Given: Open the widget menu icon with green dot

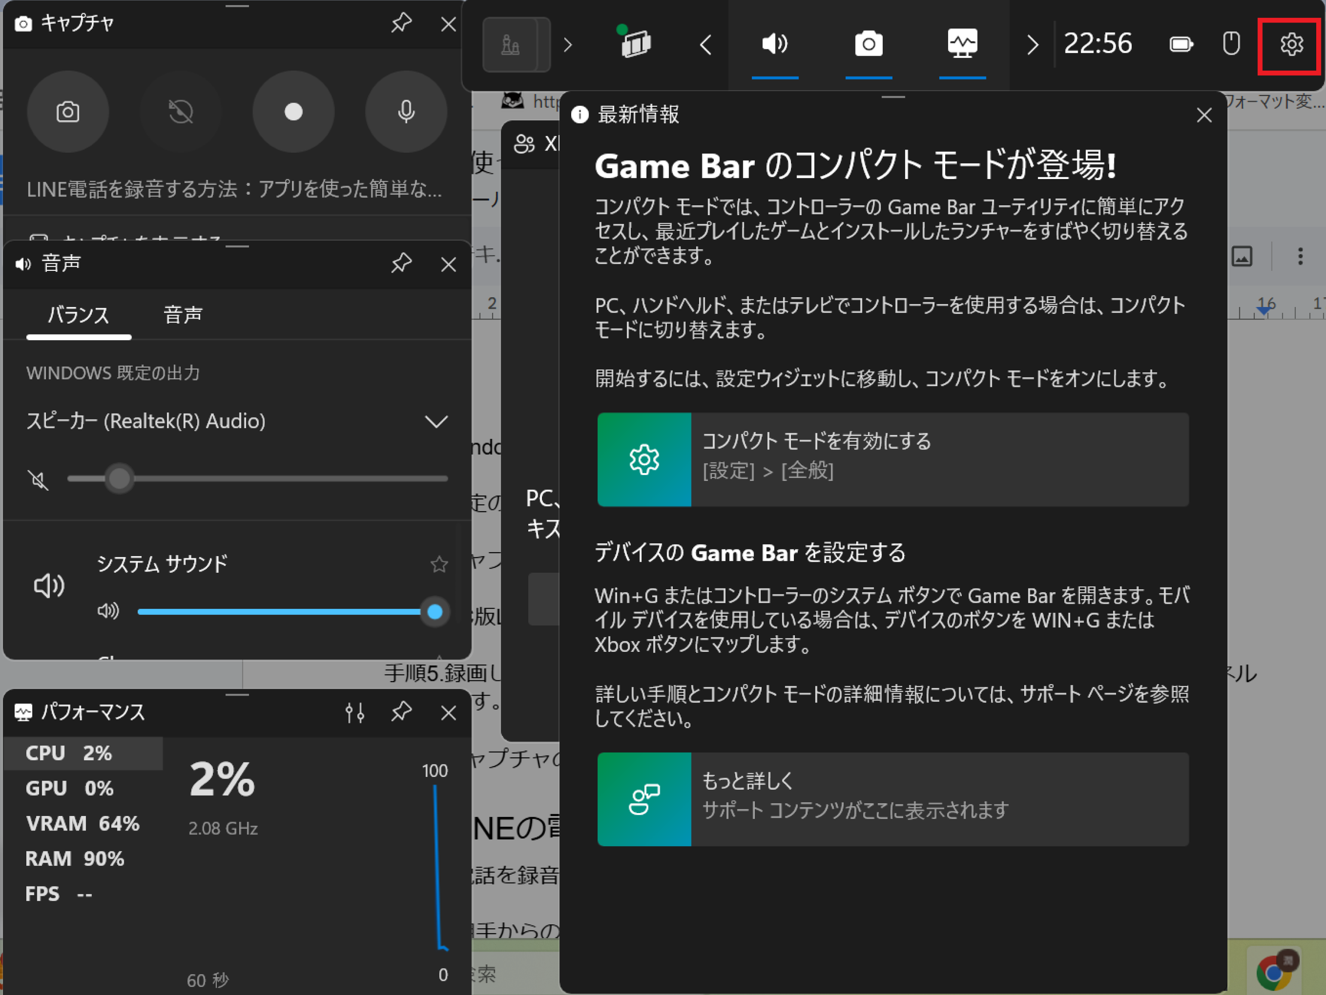Looking at the screenshot, I should [x=635, y=42].
